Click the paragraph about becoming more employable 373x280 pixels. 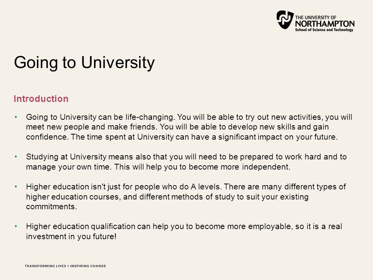click(184, 231)
